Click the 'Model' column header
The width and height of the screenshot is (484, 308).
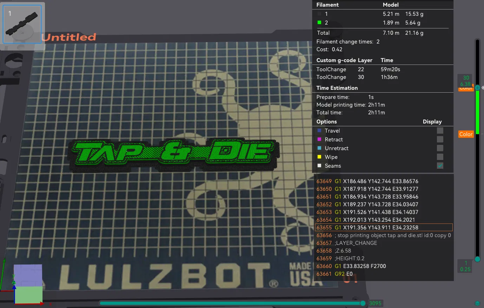tap(391, 5)
